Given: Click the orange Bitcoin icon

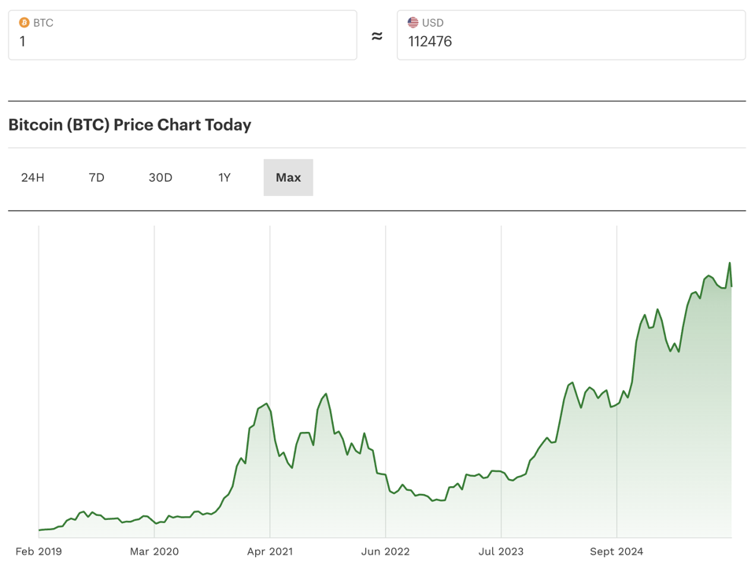Looking at the screenshot, I should pos(24,23).
